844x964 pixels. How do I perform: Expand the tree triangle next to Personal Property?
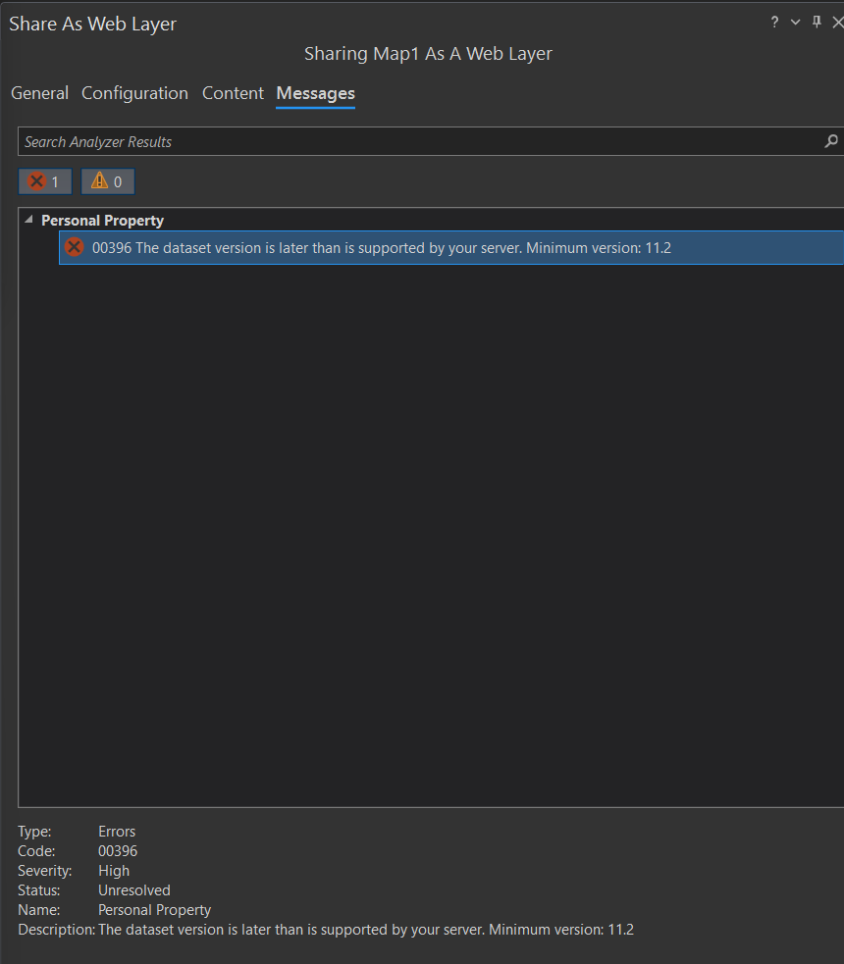28,220
